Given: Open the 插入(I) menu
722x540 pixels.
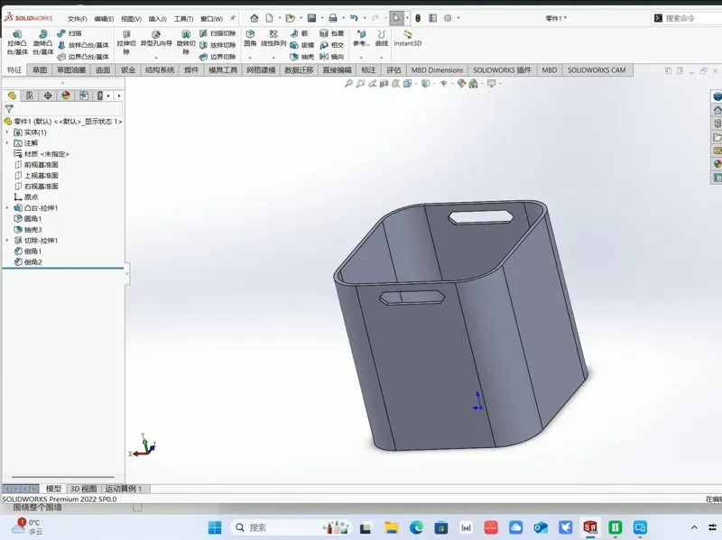Looking at the screenshot, I should (x=157, y=19).
